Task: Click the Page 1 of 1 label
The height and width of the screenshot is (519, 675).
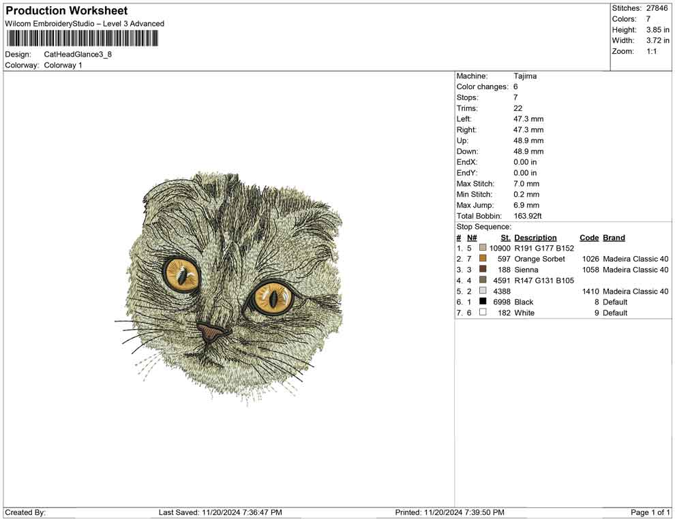Action: pos(649,512)
